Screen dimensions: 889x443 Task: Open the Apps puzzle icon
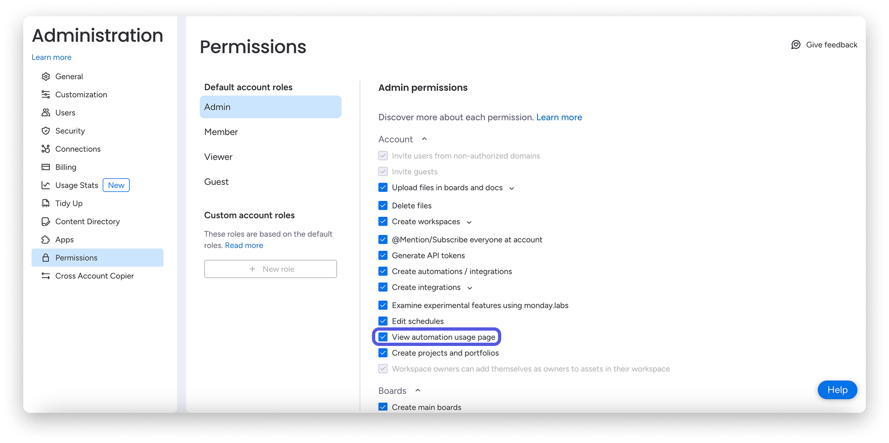click(x=46, y=240)
